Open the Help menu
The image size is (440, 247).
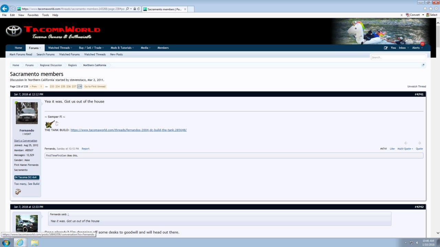click(x=55, y=15)
